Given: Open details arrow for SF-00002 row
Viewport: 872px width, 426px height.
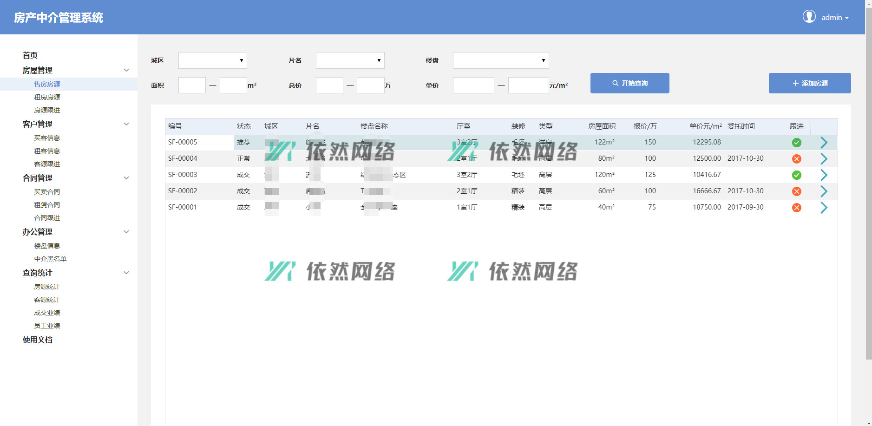Looking at the screenshot, I should click(x=824, y=191).
